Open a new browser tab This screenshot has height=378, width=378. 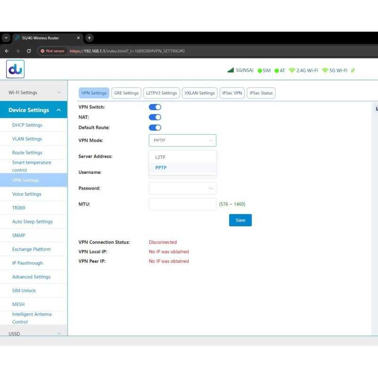pyautogui.click(x=89, y=38)
